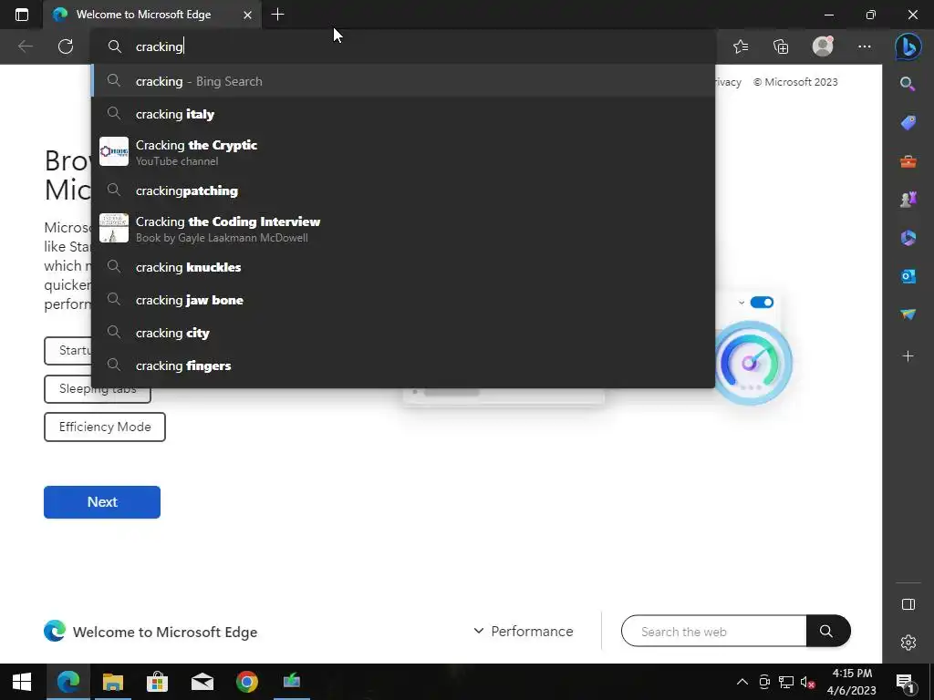Image resolution: width=934 pixels, height=700 pixels.
Task: Select the 'cracking fingers' suggestion
Action: pyautogui.click(x=403, y=365)
